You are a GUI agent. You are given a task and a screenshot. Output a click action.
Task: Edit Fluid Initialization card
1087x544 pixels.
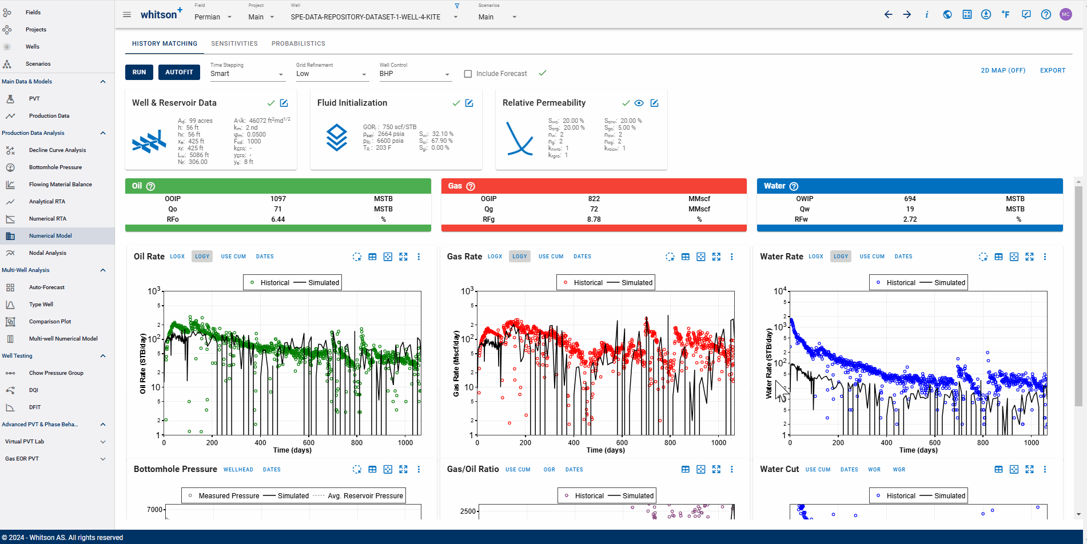pyautogui.click(x=469, y=103)
